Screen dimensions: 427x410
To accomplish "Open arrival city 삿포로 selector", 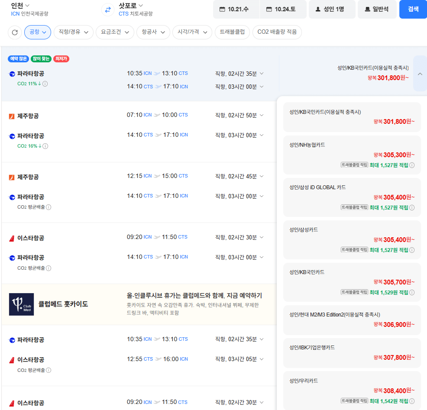I will point(131,6).
